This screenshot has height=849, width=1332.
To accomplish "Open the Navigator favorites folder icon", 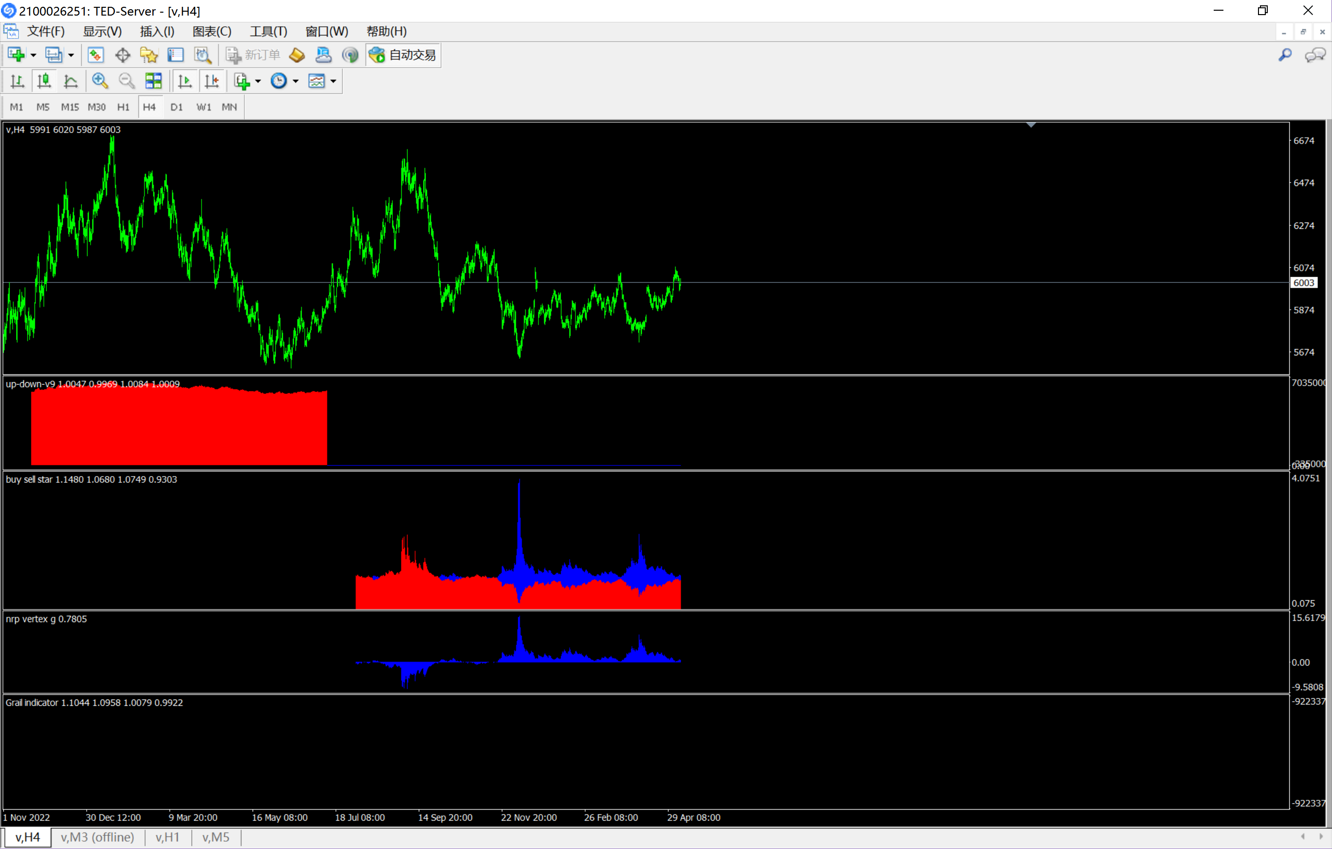I will 149,55.
